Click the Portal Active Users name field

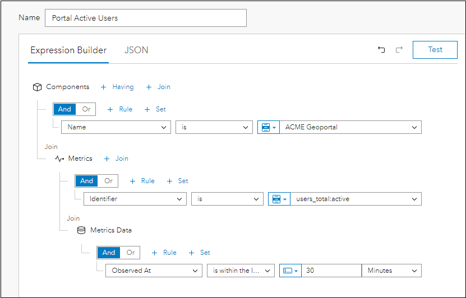point(145,18)
